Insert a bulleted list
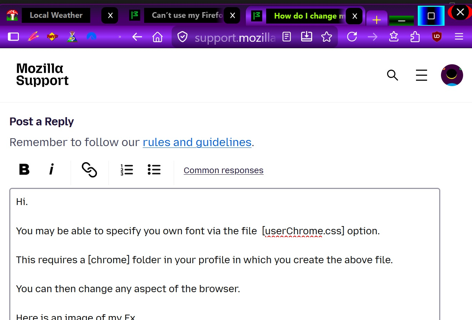This screenshot has height=320, width=472. [154, 170]
